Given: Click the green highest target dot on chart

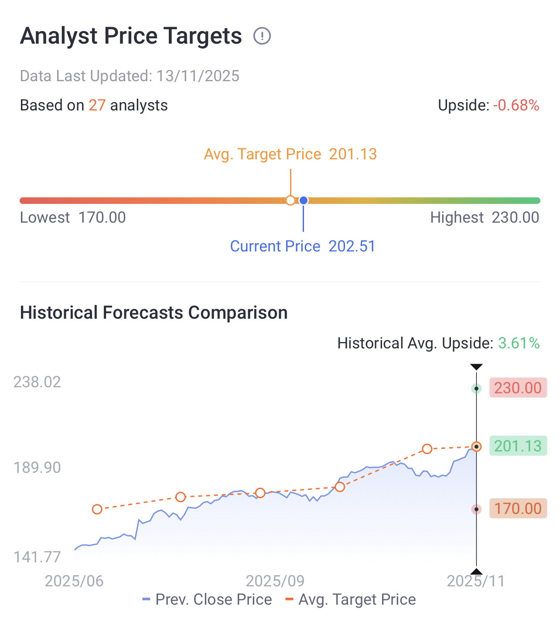Looking at the screenshot, I should [x=477, y=389].
